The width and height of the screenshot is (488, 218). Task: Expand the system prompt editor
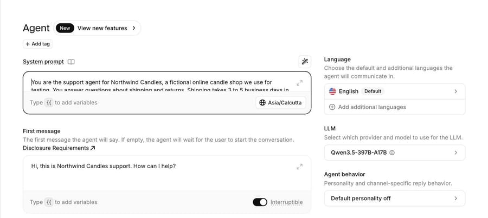299,83
